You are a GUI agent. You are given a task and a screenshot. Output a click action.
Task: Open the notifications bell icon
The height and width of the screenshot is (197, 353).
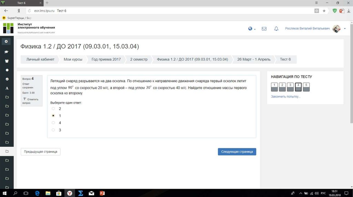276,29
